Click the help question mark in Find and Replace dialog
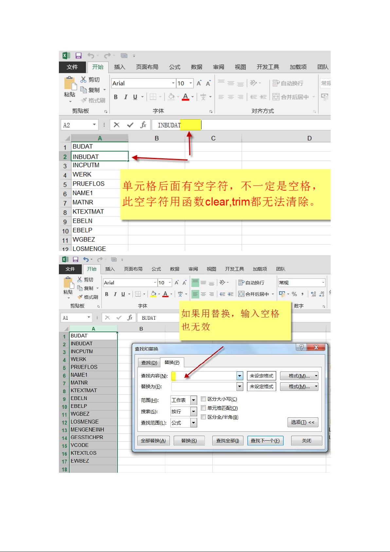 point(301,347)
